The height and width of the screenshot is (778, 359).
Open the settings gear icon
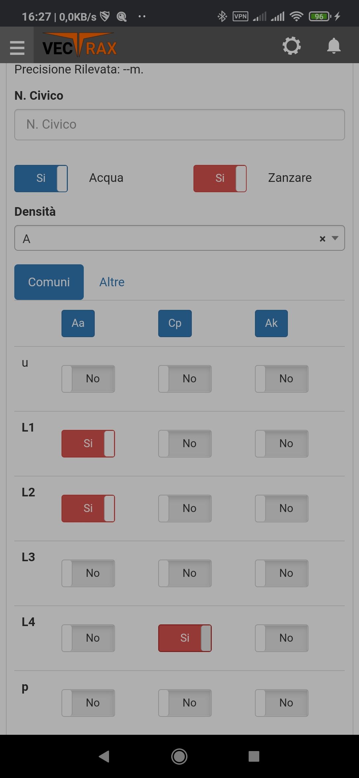(x=292, y=46)
